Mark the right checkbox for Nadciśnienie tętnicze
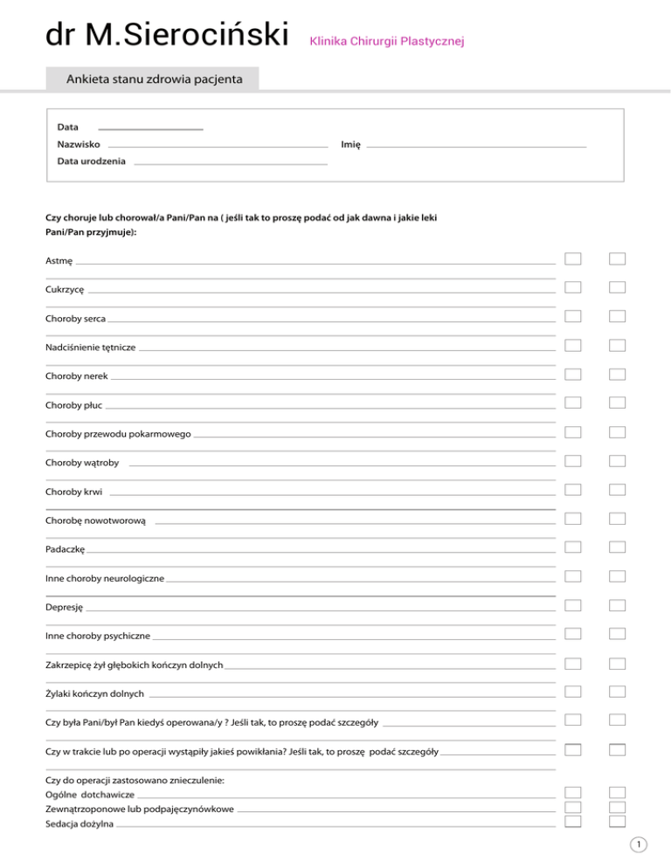 point(618,345)
